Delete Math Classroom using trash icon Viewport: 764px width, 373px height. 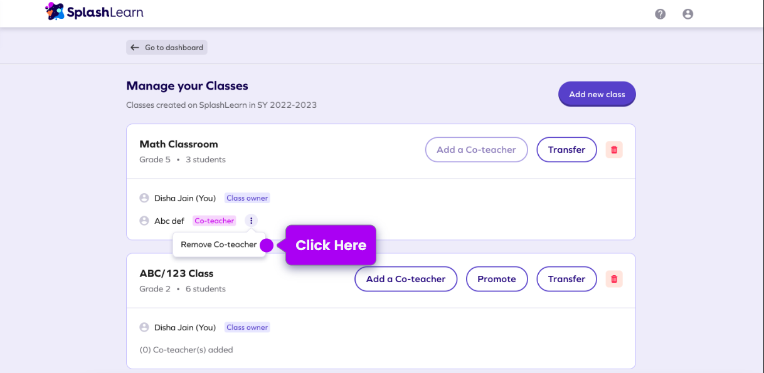click(614, 150)
